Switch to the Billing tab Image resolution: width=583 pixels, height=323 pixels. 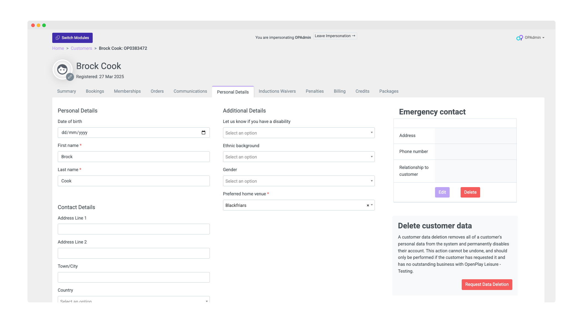pyautogui.click(x=340, y=91)
